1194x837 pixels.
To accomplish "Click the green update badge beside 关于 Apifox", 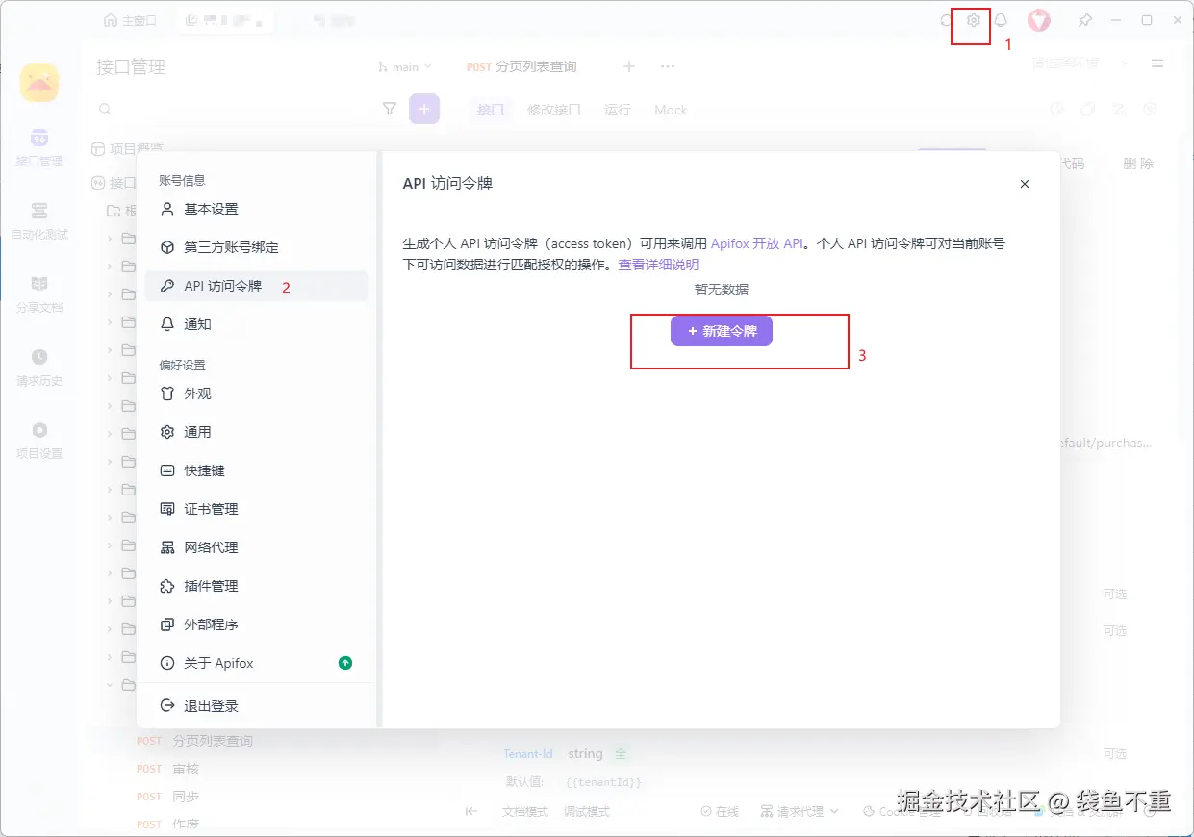I will 345,663.
